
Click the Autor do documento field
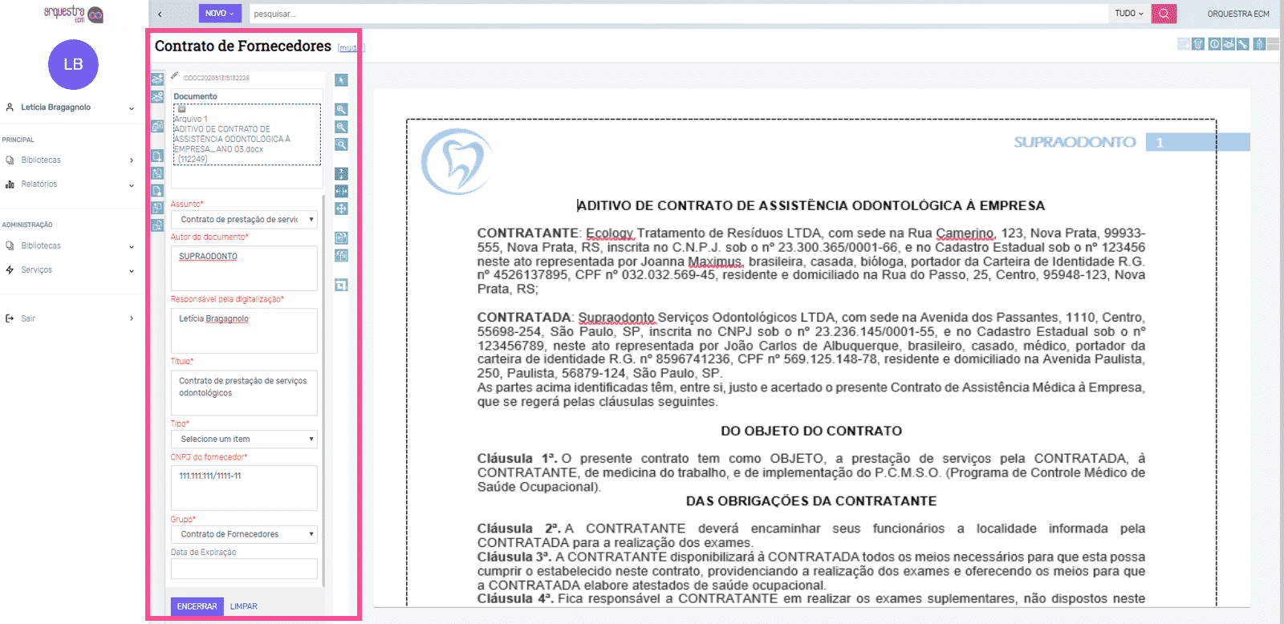point(244,268)
